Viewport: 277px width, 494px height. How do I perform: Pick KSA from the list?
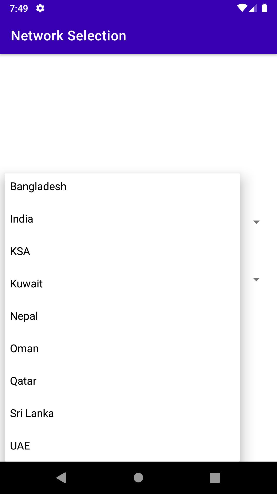122,251
